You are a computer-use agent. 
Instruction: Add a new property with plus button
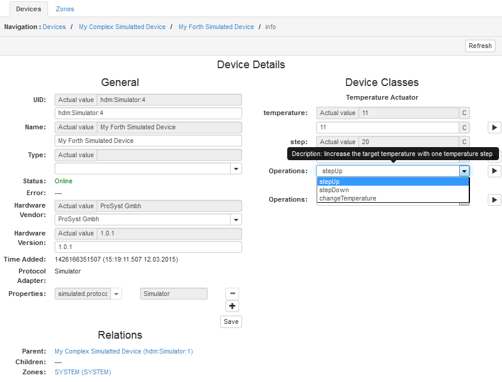[x=233, y=306]
